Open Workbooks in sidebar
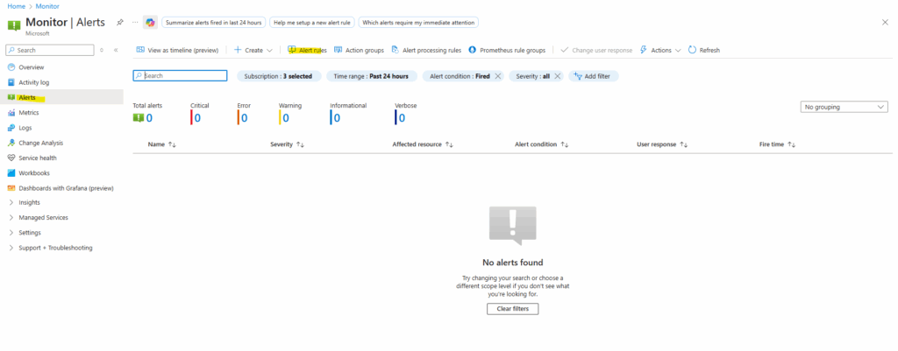The width and height of the screenshot is (898, 351). (34, 172)
